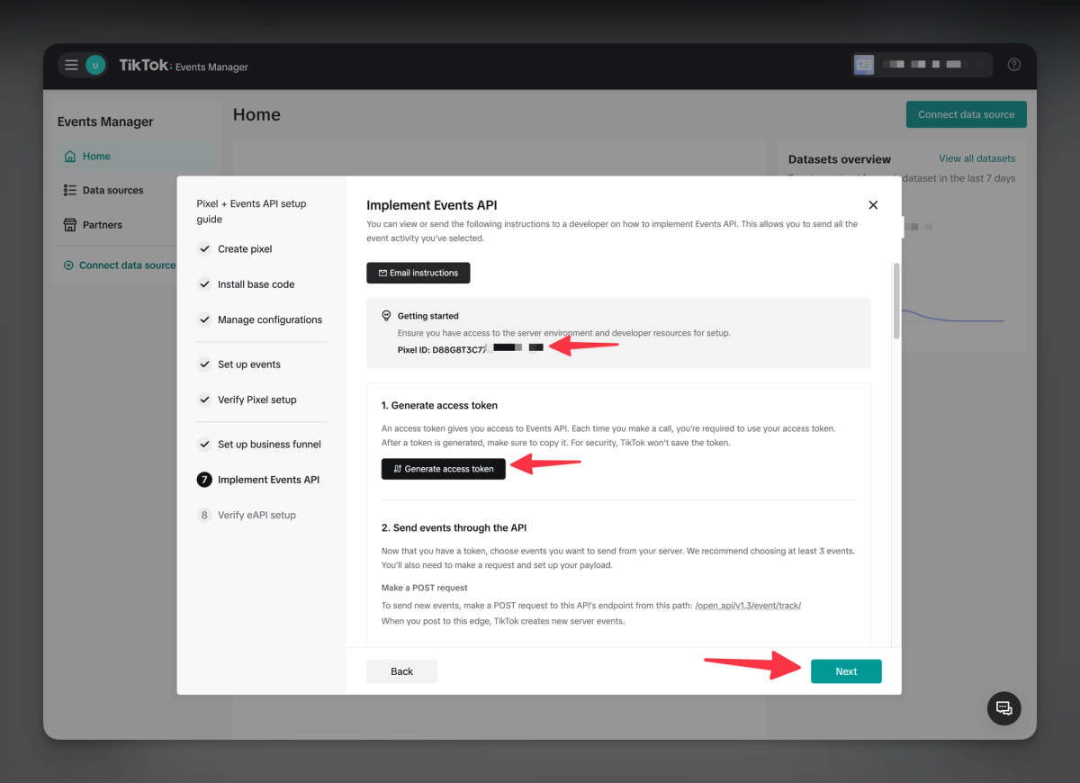The width and height of the screenshot is (1080, 783).
Task: Go to the Create pixel step
Action: pos(245,249)
